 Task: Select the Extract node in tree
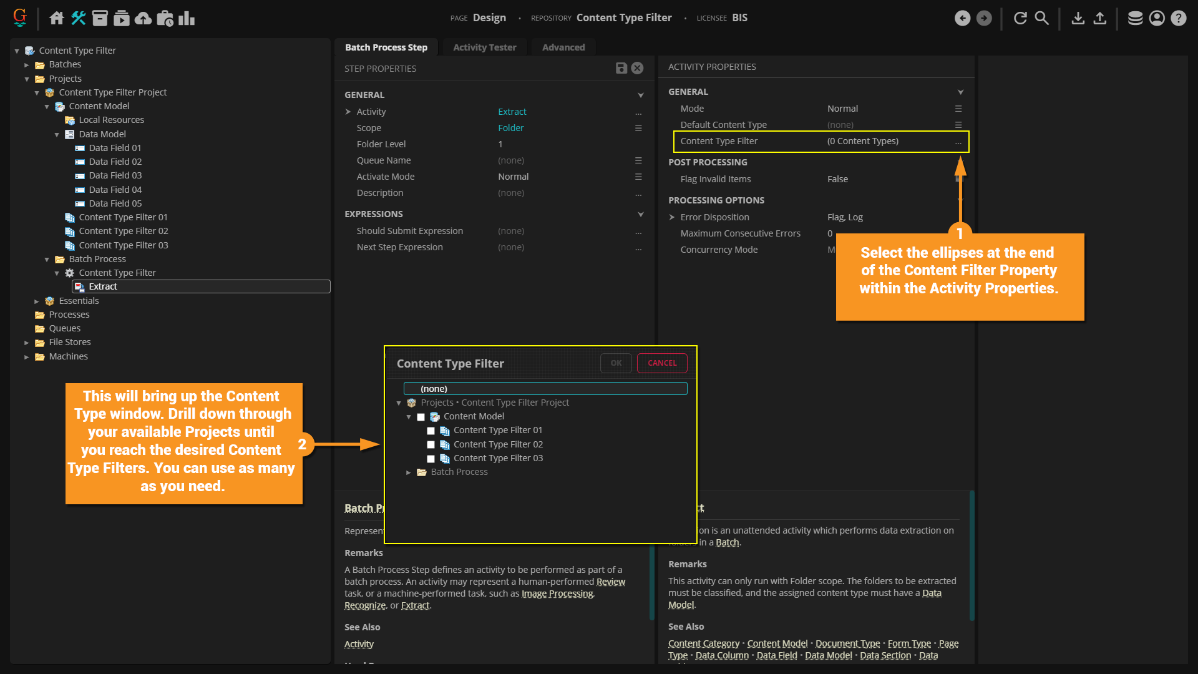[202, 286]
